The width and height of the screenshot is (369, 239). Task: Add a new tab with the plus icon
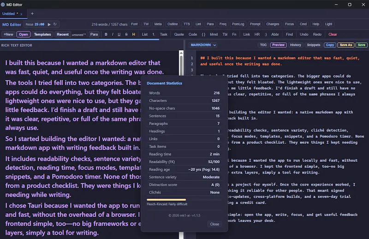(32, 14)
